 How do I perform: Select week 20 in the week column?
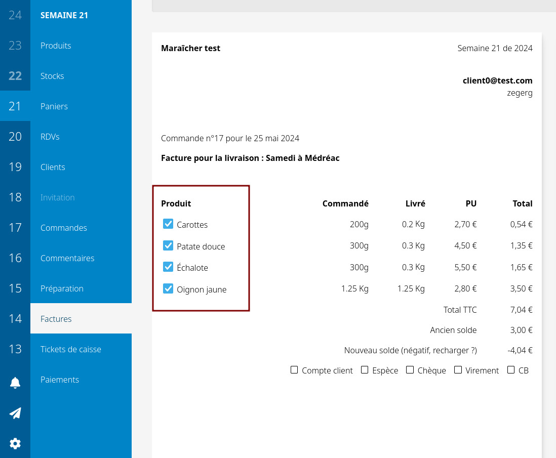point(15,137)
